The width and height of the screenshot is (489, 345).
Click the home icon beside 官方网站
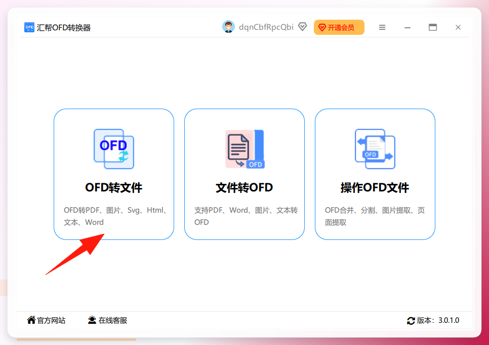(x=31, y=320)
